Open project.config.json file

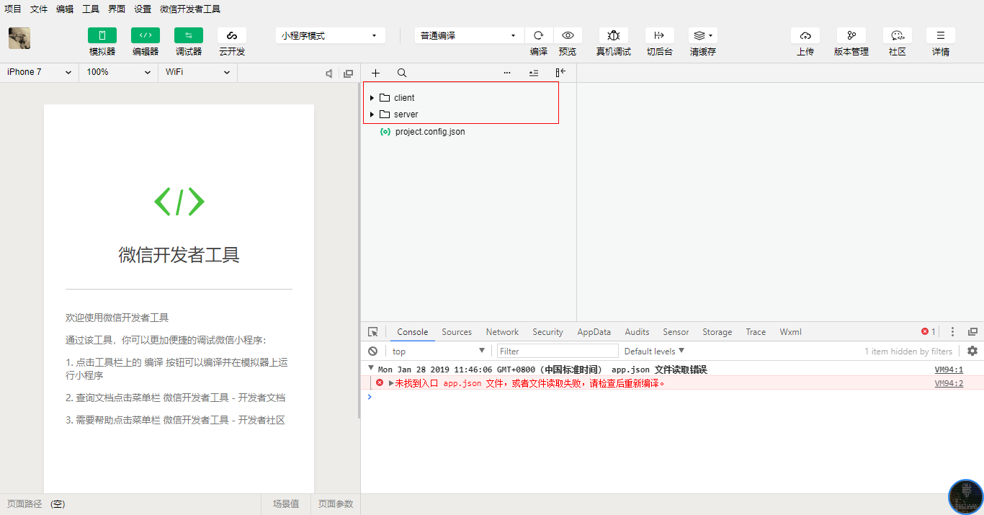pyautogui.click(x=429, y=132)
